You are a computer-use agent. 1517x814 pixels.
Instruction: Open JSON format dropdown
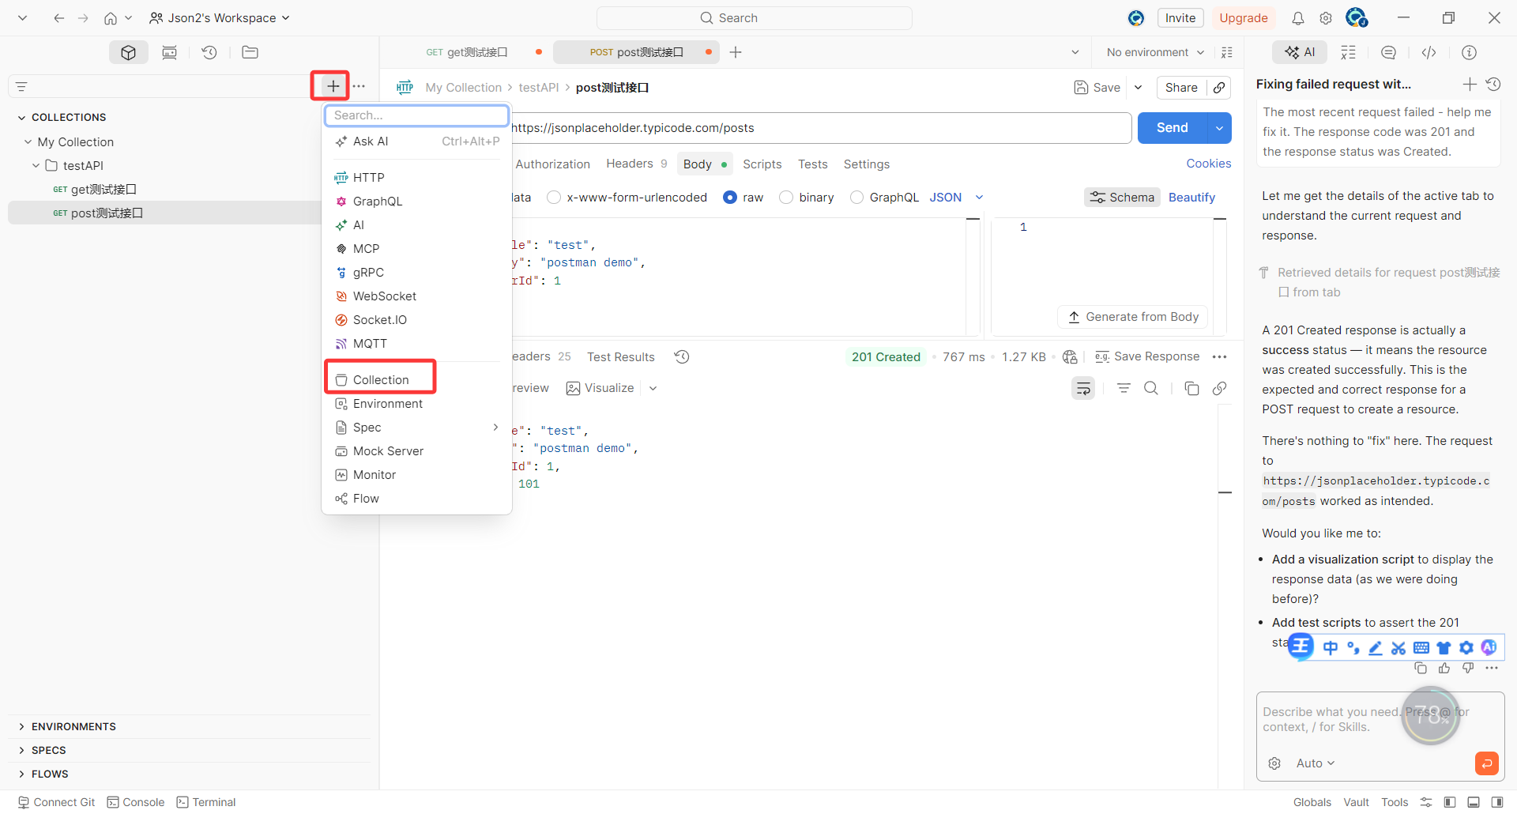956,198
